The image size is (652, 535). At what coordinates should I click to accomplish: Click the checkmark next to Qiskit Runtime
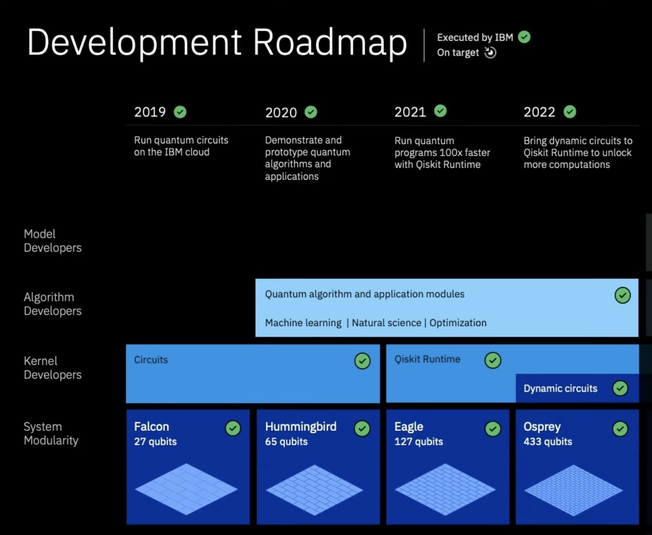pos(493,360)
